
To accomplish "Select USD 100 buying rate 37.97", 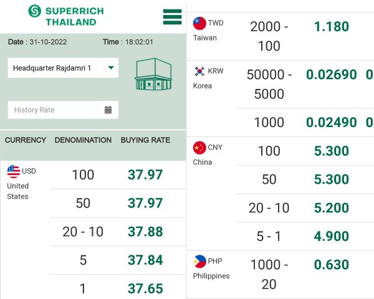I will [145, 174].
